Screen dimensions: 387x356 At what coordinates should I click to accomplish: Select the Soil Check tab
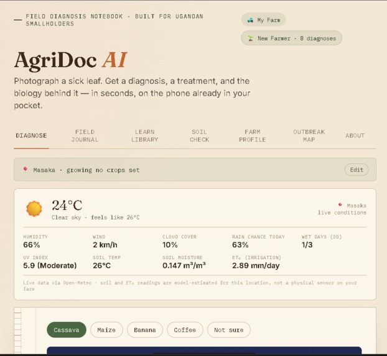pos(200,135)
